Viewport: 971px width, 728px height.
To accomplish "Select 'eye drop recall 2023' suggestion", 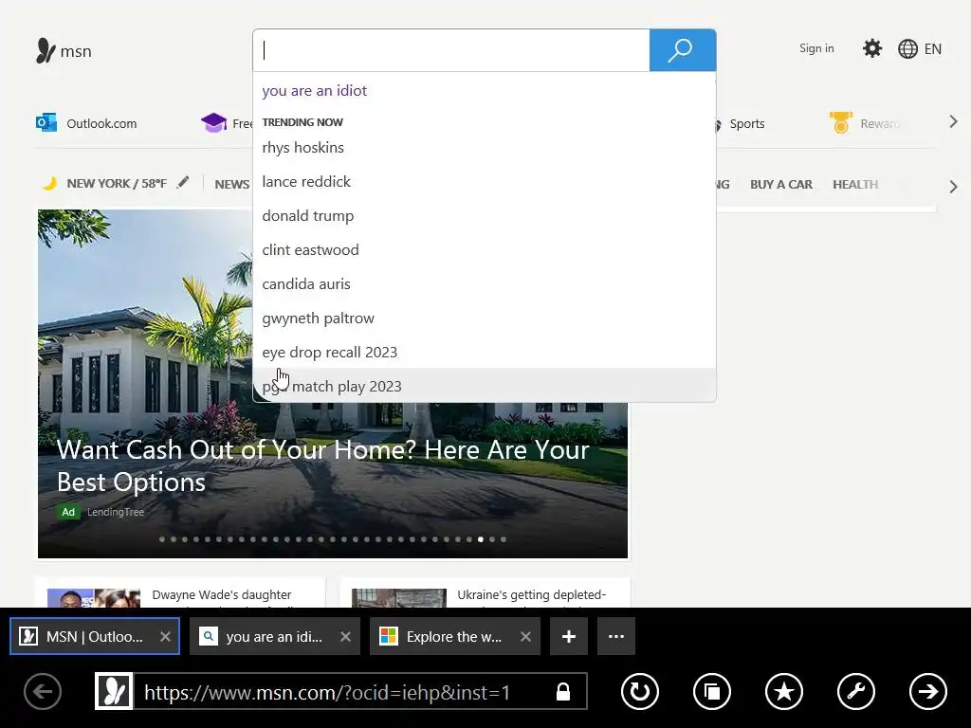I will click(x=485, y=353).
